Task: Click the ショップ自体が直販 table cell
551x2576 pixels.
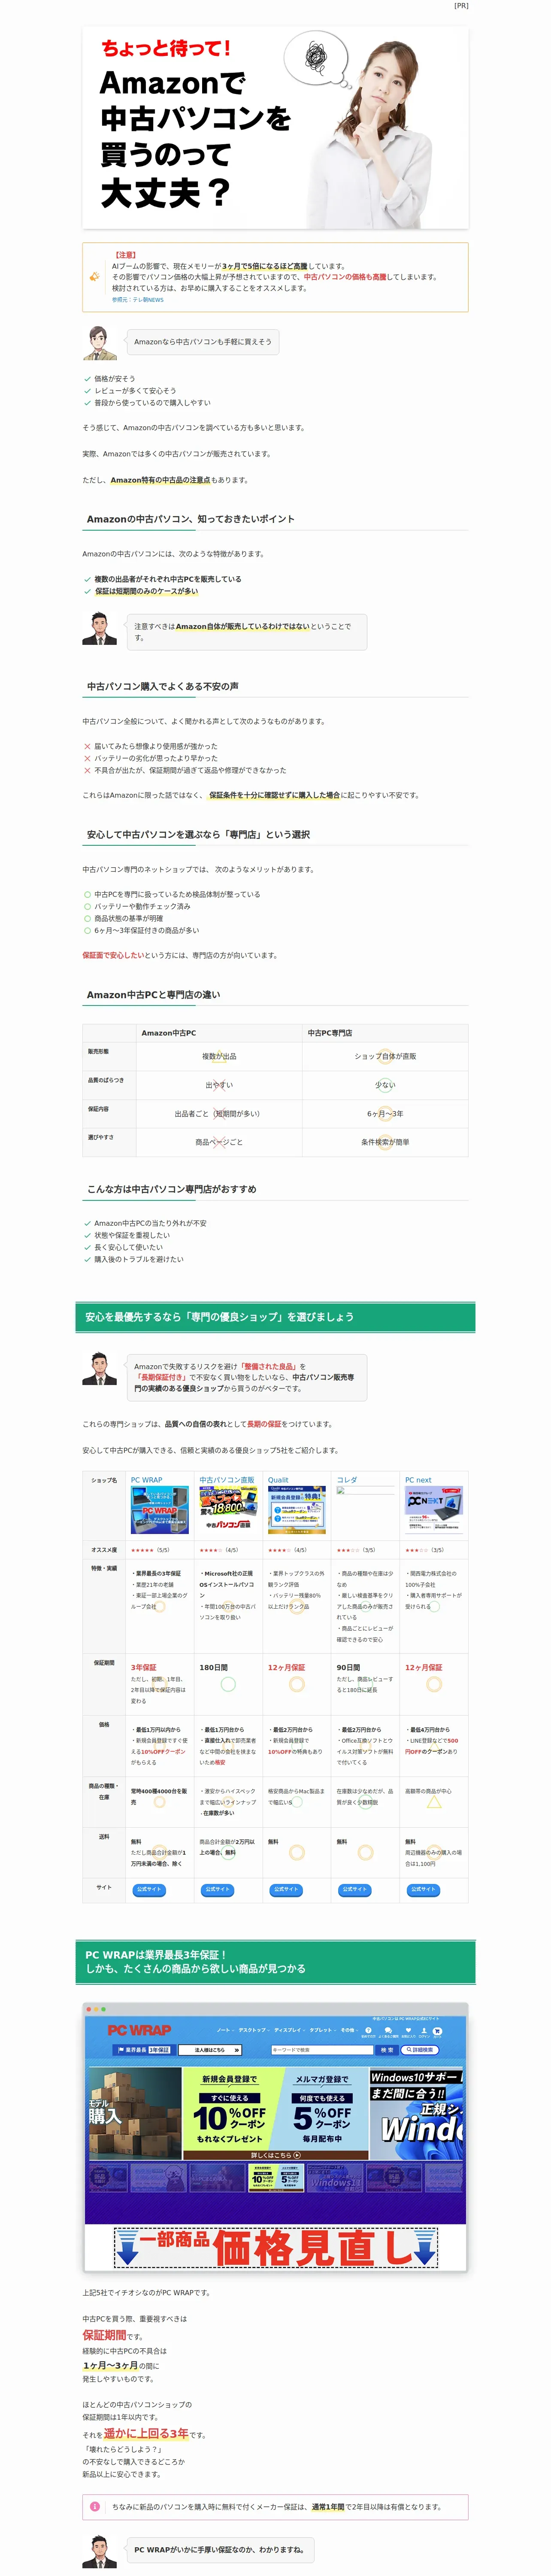Action: pos(385,1056)
